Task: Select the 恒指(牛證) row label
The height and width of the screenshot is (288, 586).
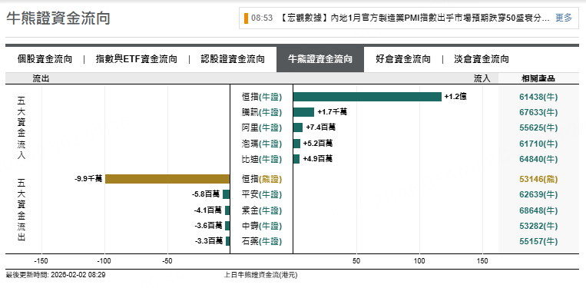Action: [x=262, y=97]
